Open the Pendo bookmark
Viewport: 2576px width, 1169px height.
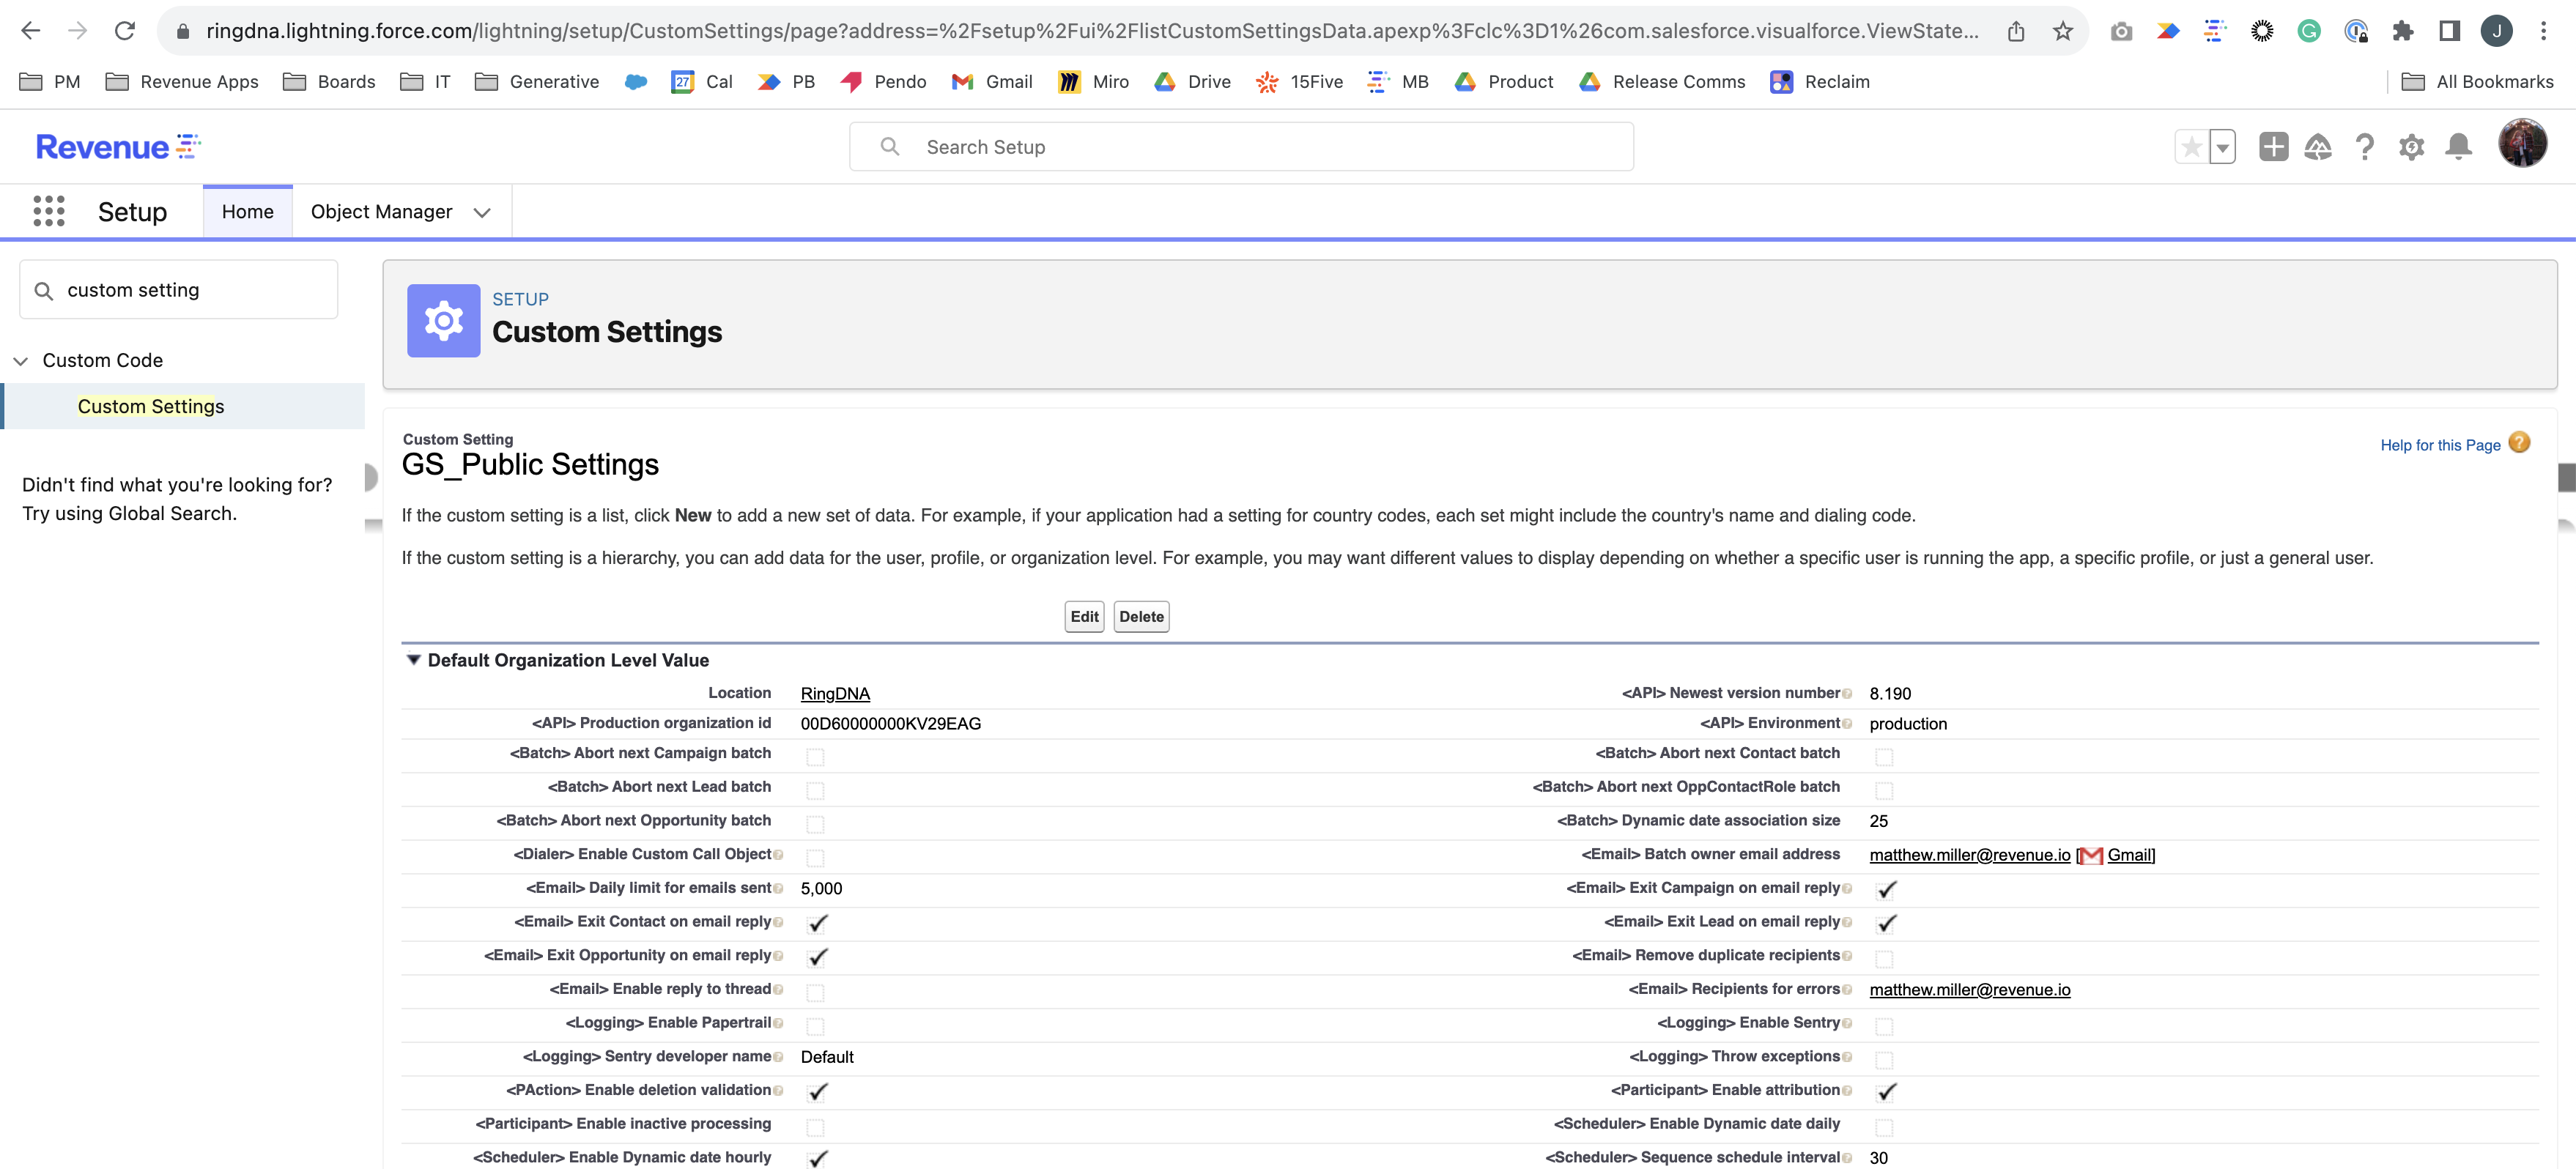[883, 82]
